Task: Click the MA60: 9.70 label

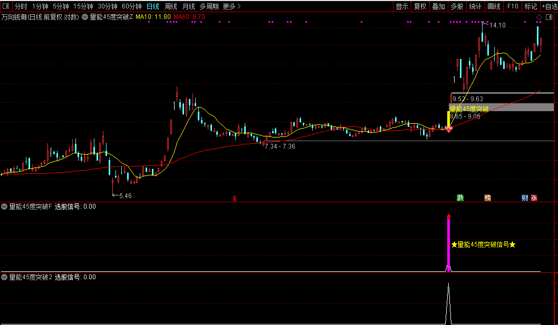Action: coord(189,17)
